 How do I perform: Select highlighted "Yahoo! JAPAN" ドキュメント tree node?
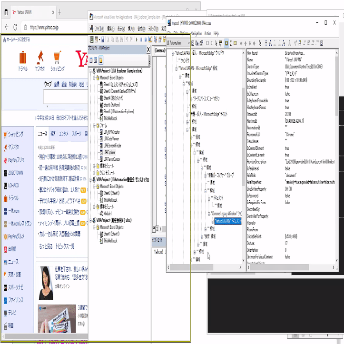coord(228,221)
